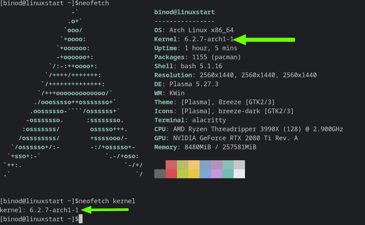Click the red swatch in the color palette
This screenshot has height=225, width=365.
[171, 169]
